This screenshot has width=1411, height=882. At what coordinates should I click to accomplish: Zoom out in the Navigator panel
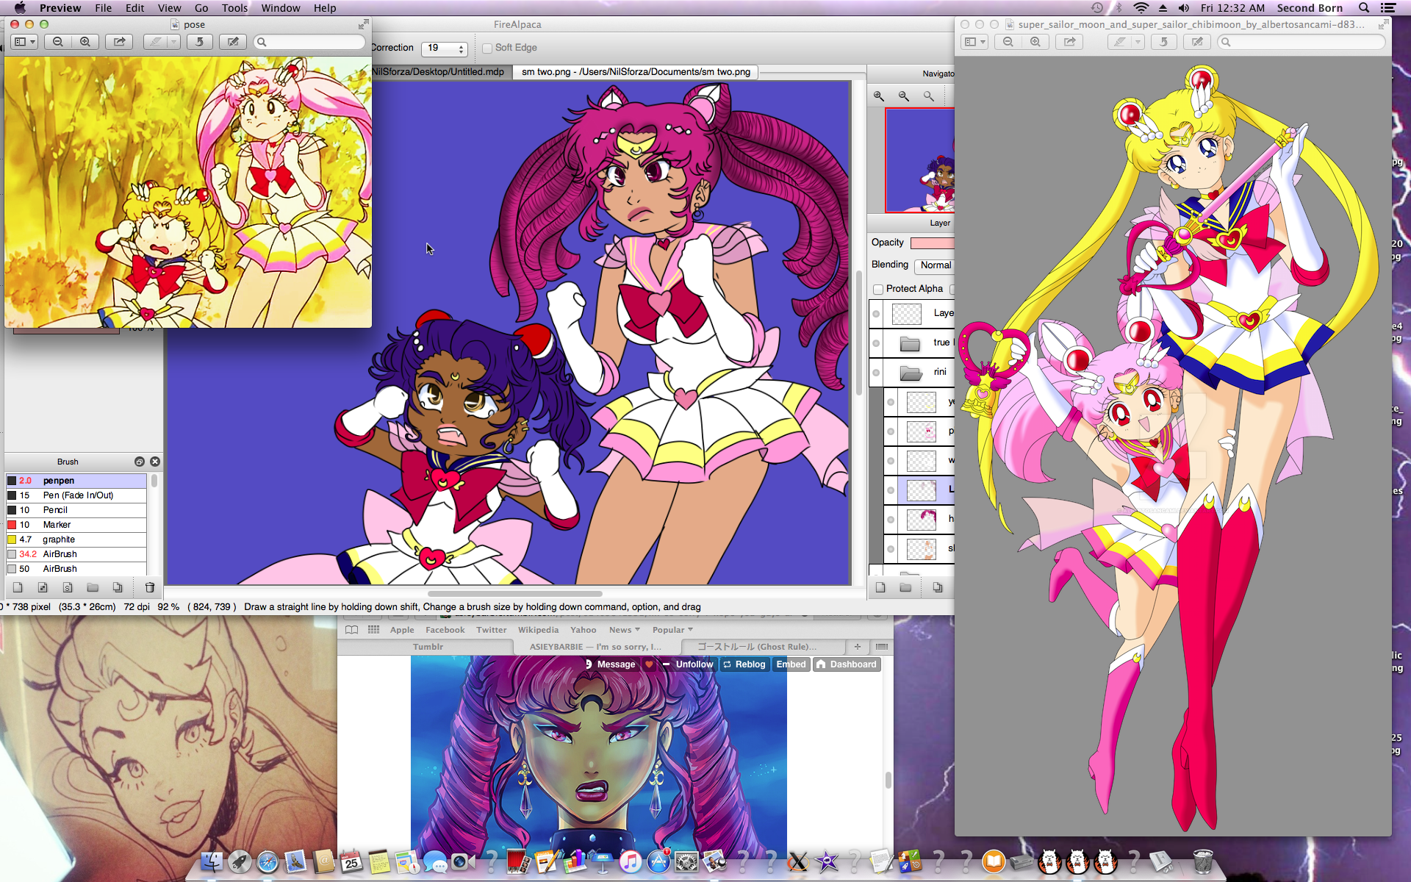click(903, 96)
